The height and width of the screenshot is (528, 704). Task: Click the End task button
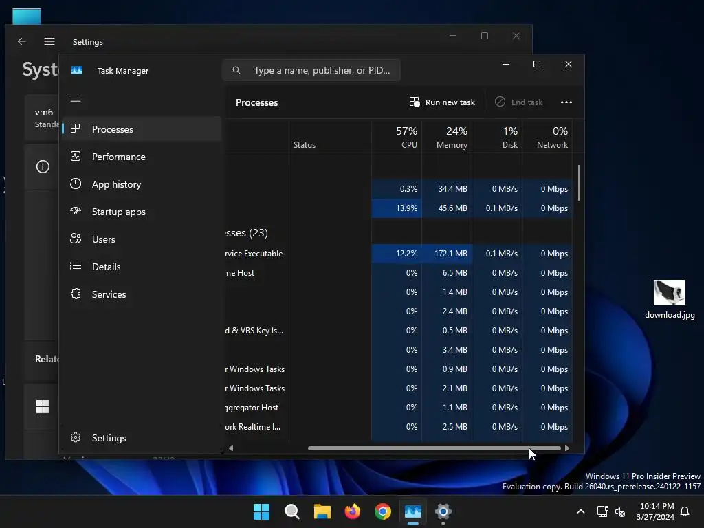click(518, 102)
